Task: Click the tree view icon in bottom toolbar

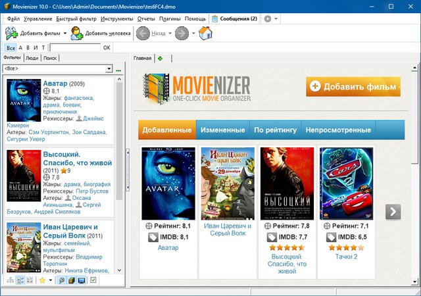Action: [x=9, y=280]
